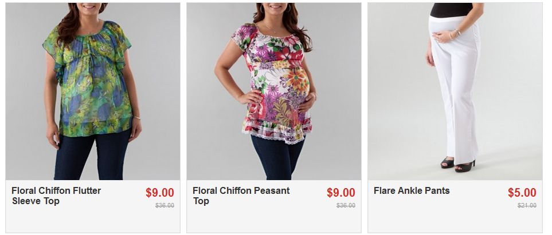This screenshot has height=235, width=552.
Task: Click the bracelet on the pants model's wrist
Action: pos(455,34)
